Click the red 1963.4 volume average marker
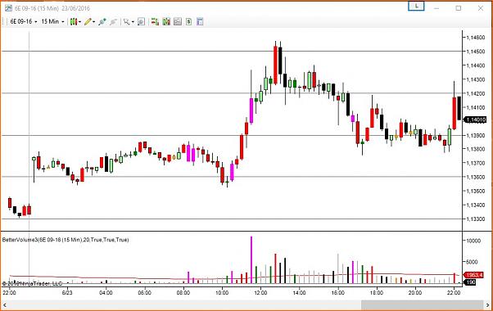 474,275
